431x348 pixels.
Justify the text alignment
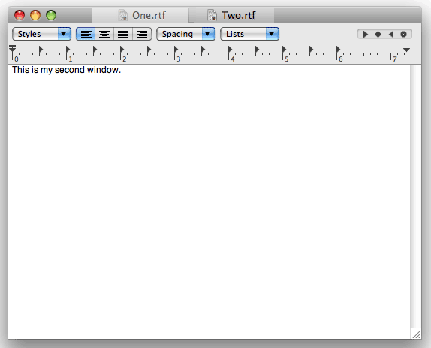pyautogui.click(x=123, y=34)
